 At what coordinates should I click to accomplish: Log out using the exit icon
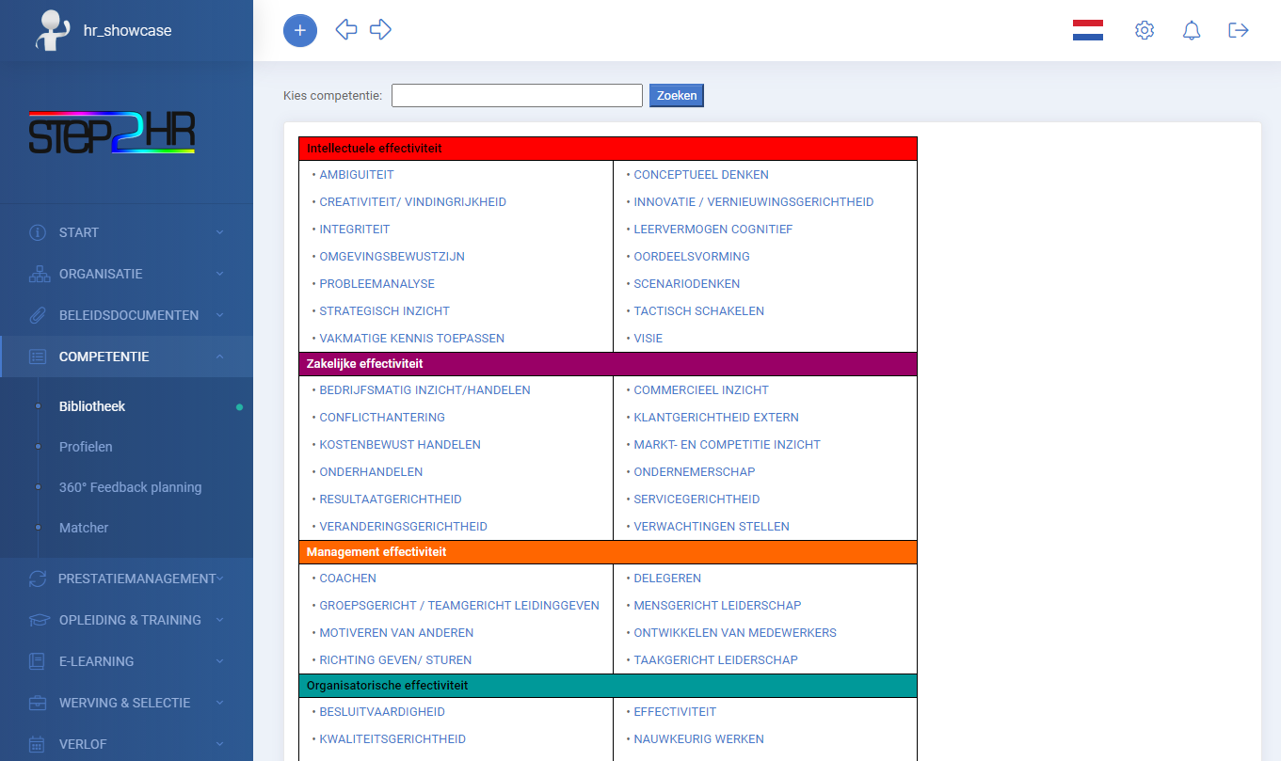coord(1238,29)
